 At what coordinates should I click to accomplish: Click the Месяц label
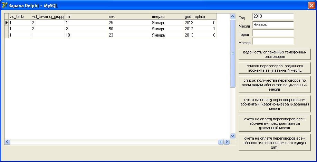pos(244,26)
